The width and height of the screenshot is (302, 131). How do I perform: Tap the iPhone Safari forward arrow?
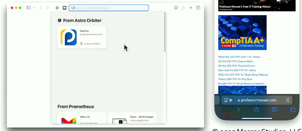pyautogui.click(x=238, y=109)
